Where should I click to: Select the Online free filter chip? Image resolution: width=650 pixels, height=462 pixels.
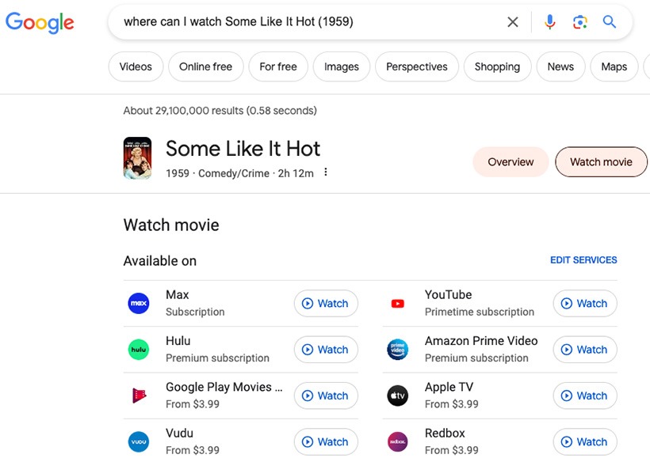[x=205, y=66]
